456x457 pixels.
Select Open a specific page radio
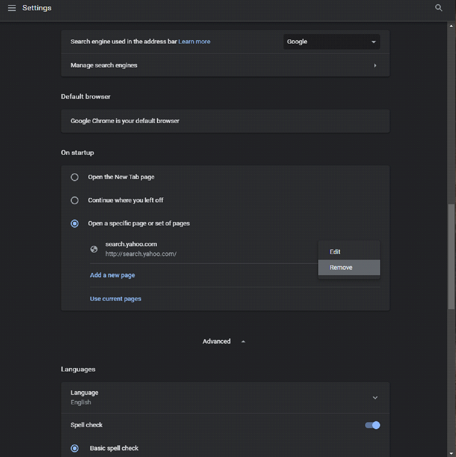(75, 223)
